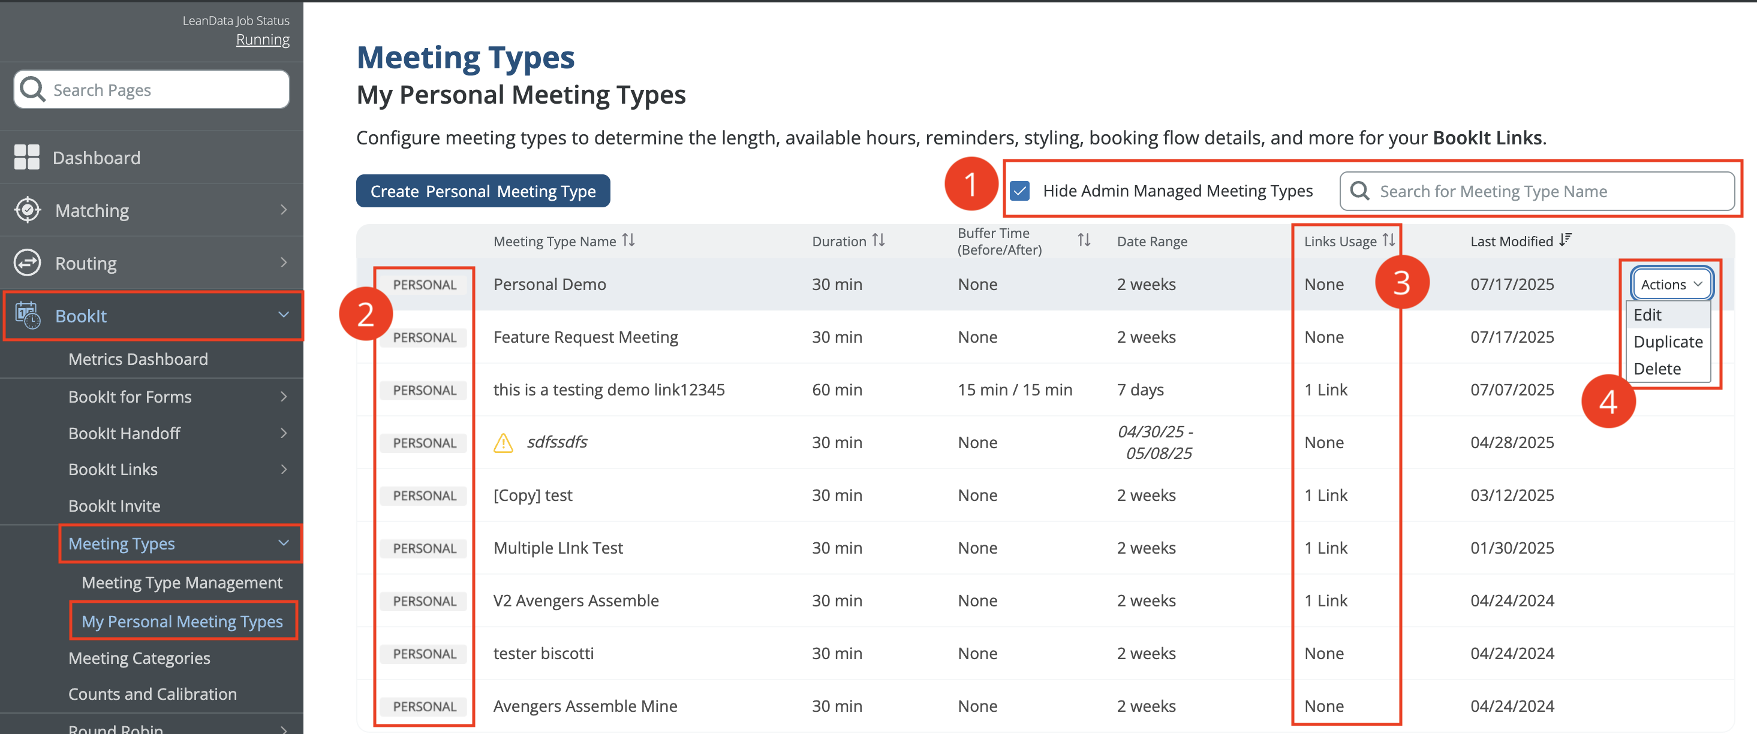
Task: Sort by Last Modified descending icon
Action: click(x=1565, y=240)
